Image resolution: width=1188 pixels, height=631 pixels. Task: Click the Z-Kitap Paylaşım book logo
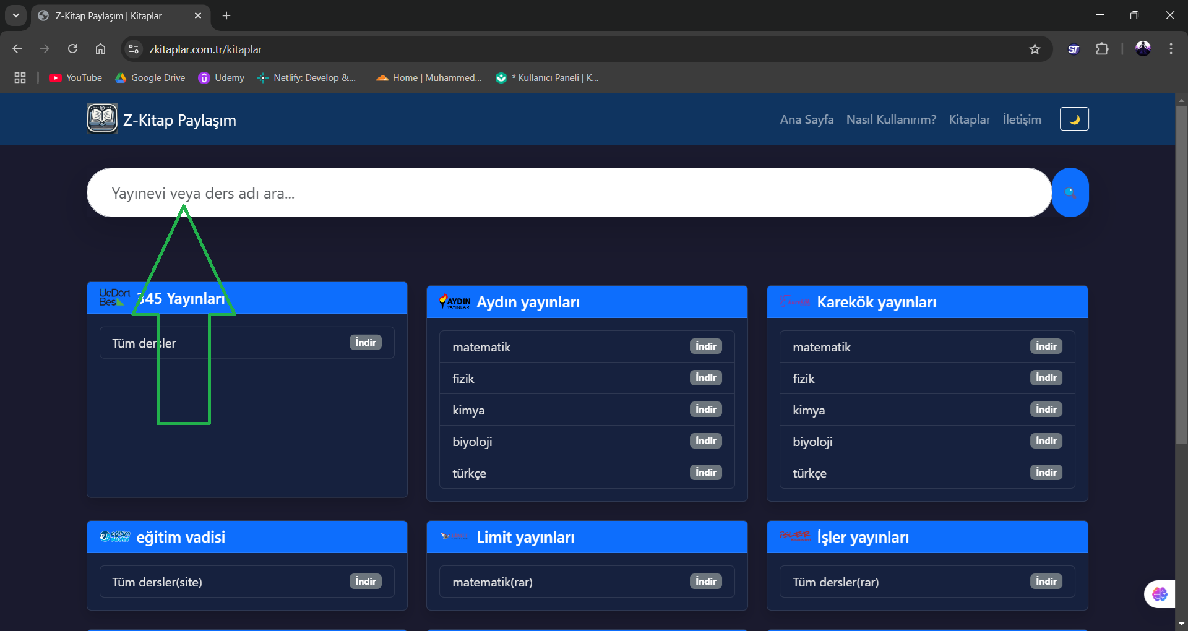(x=102, y=119)
